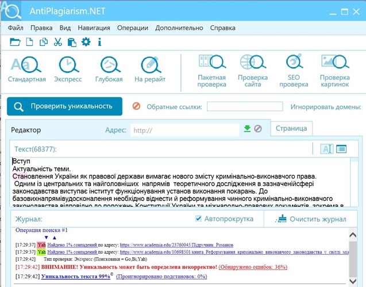
Task: Open Проверка сайта
Action: pyautogui.click(x=253, y=71)
